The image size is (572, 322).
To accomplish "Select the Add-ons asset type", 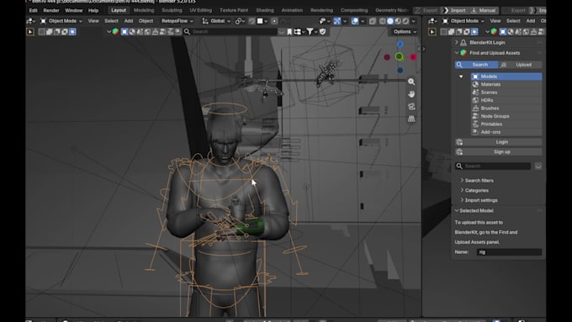I will click(x=506, y=132).
